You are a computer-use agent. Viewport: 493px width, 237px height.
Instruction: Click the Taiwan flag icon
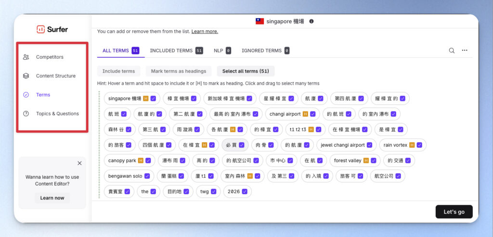click(259, 21)
